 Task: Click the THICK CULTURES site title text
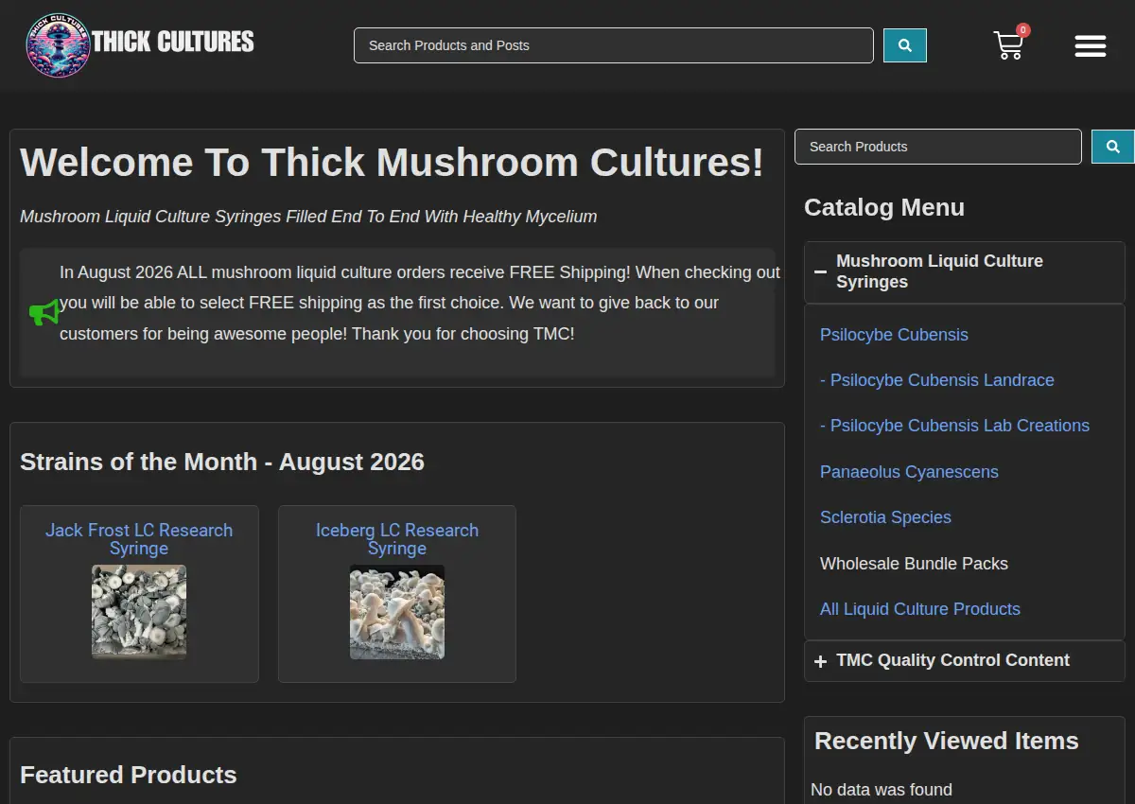pyautogui.click(x=173, y=43)
